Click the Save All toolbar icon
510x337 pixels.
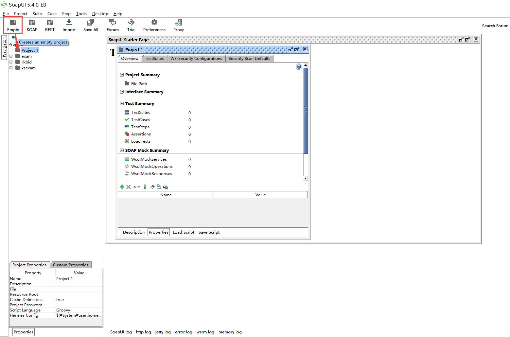tap(90, 25)
